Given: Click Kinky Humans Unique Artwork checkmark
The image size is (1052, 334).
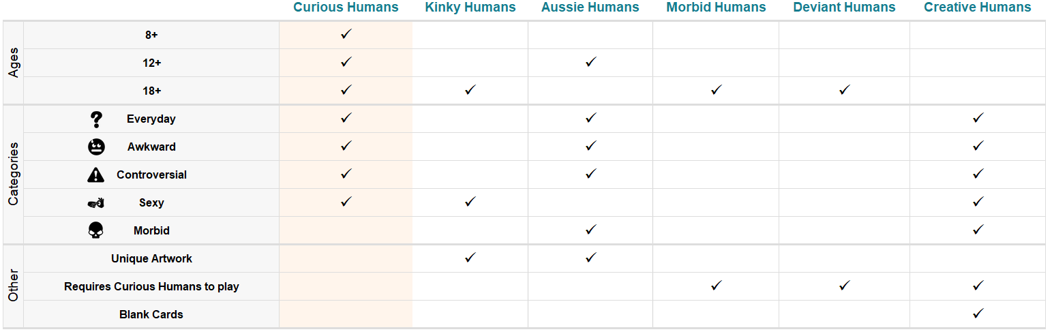Looking at the screenshot, I should pos(470,258).
